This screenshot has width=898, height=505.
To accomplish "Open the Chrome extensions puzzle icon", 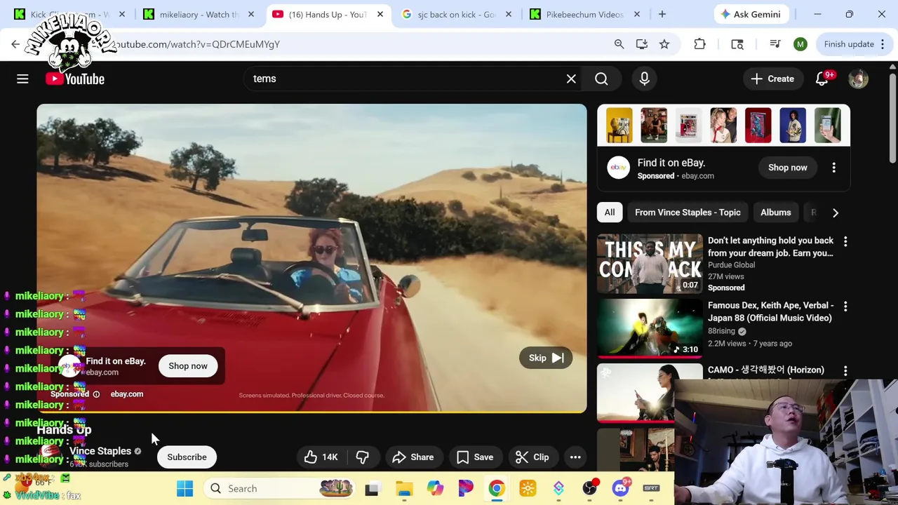I will 699,44.
